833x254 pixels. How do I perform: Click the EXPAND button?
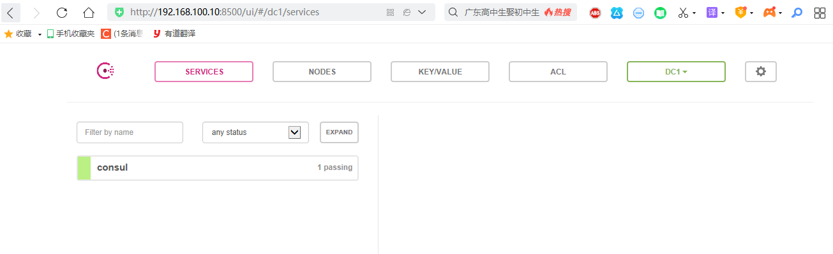point(339,132)
